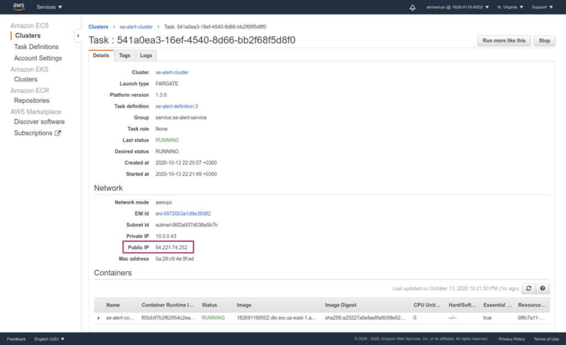Switch to the Logs tab
566x345 pixels.
(x=146, y=55)
